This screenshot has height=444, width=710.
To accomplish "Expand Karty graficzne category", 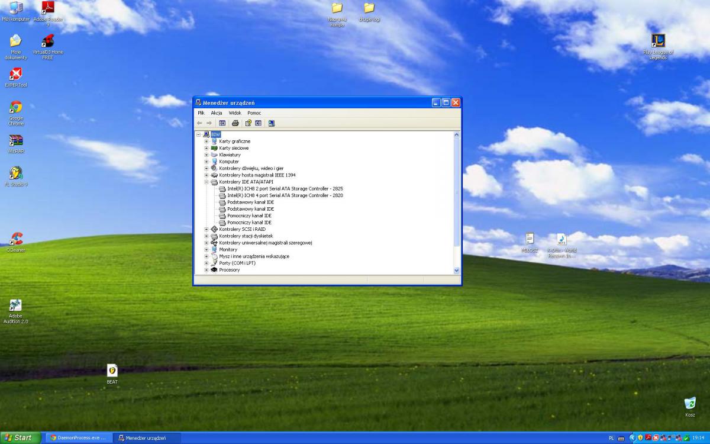I will tap(206, 141).
